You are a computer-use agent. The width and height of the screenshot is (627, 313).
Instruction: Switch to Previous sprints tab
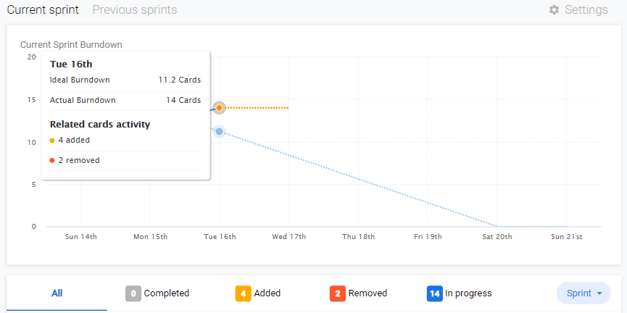tap(135, 10)
